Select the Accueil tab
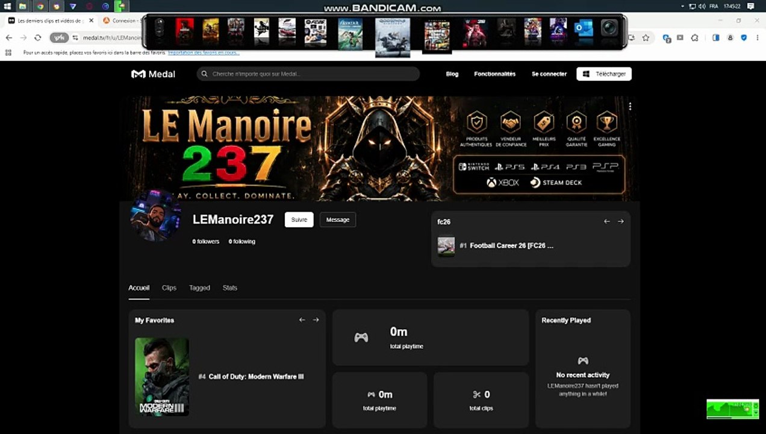Image resolution: width=766 pixels, height=434 pixels. click(139, 288)
